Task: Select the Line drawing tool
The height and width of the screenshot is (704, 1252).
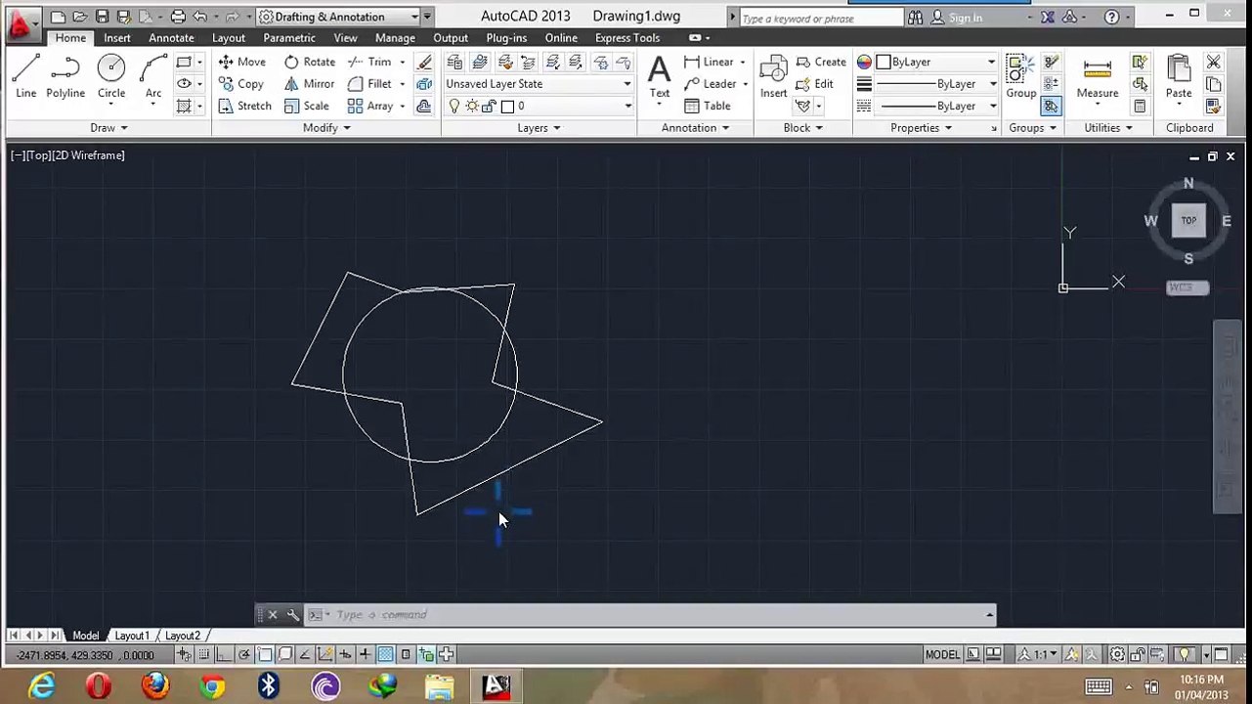Action: click(25, 77)
